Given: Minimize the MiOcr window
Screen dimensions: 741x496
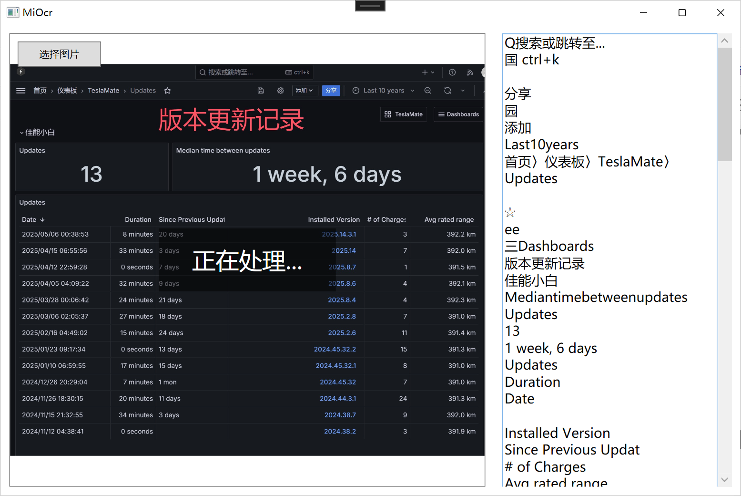Looking at the screenshot, I should [643, 12].
